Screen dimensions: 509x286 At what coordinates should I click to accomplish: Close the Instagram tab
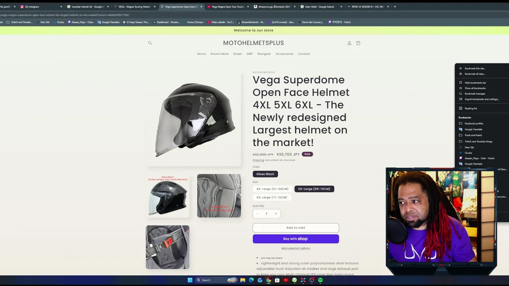pos(61,7)
